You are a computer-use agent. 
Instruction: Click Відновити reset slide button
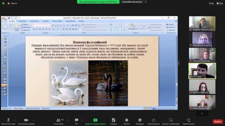(26, 27)
